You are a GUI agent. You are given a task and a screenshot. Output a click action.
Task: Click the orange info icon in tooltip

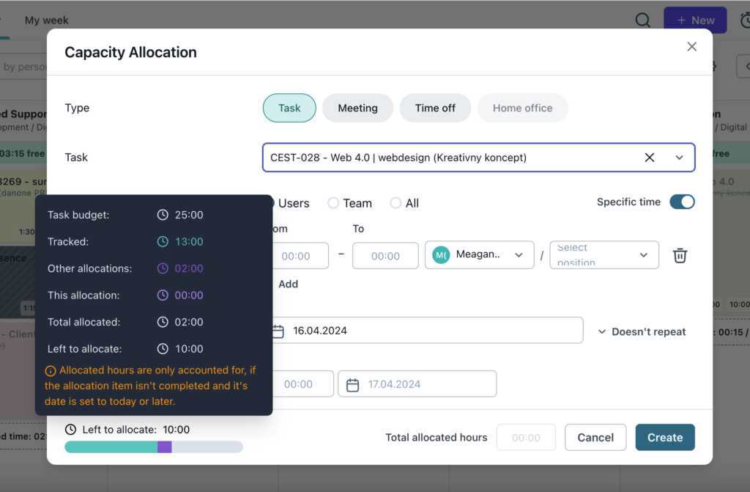coord(51,371)
